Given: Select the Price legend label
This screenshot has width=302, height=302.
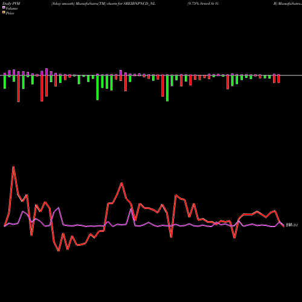Looking at the screenshot, I should [10, 13].
